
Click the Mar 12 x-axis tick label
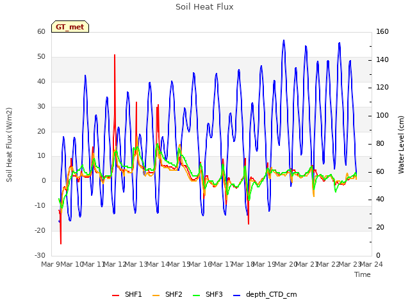click(115, 264)
